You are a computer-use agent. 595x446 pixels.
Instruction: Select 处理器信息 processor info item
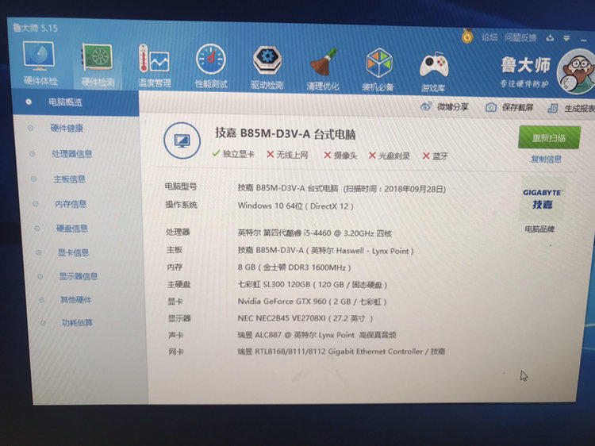(x=72, y=154)
